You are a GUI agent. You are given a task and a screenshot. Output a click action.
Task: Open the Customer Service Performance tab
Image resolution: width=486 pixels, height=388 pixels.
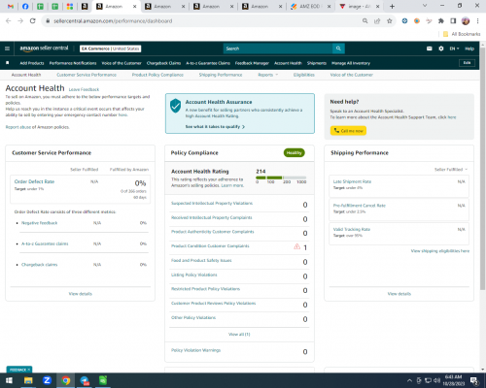click(x=87, y=75)
